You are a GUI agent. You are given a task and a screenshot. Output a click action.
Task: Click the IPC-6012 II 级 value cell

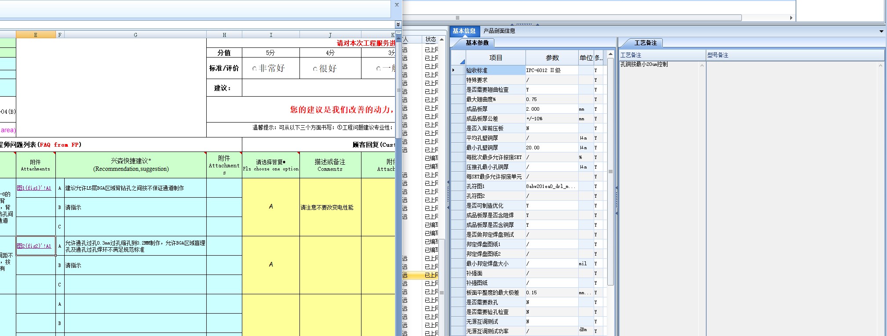click(x=552, y=70)
